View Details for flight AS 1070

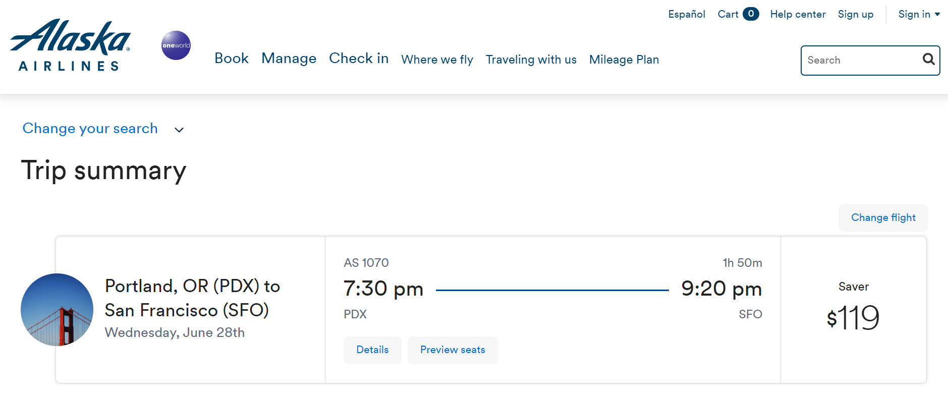[x=372, y=350]
